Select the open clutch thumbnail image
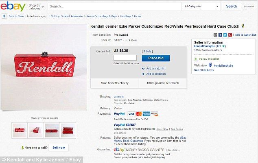 pos(68,130)
